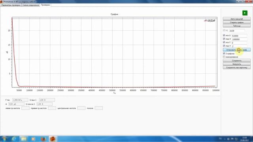Click Стереть график to clear the graph

pyautogui.click(x=237, y=22)
